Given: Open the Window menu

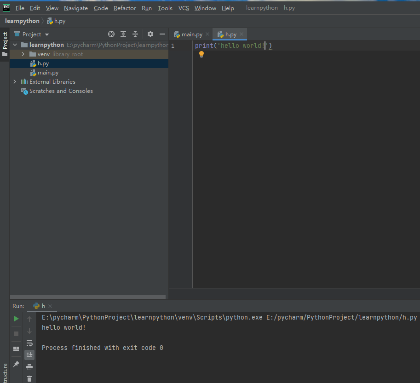Looking at the screenshot, I should 205,8.
